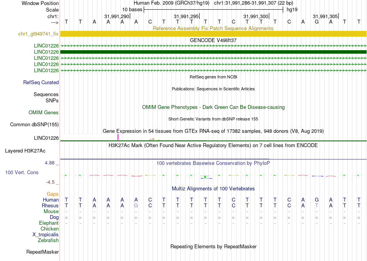367x261 pixels.
Task: Select the Elephant alignment row label
Action: [x=49, y=223]
